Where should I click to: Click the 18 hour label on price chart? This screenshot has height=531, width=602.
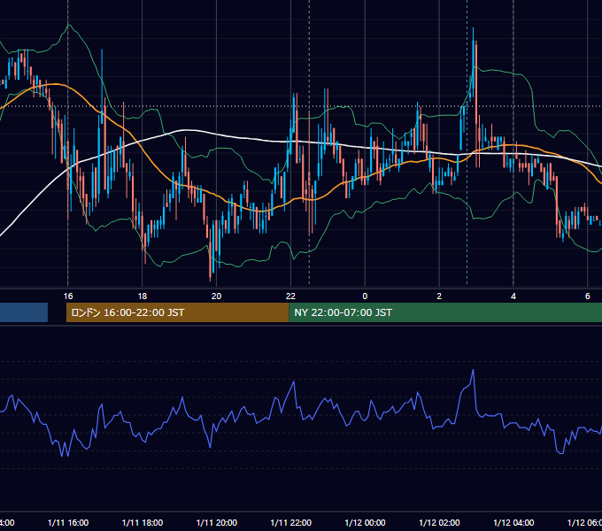[x=142, y=296]
